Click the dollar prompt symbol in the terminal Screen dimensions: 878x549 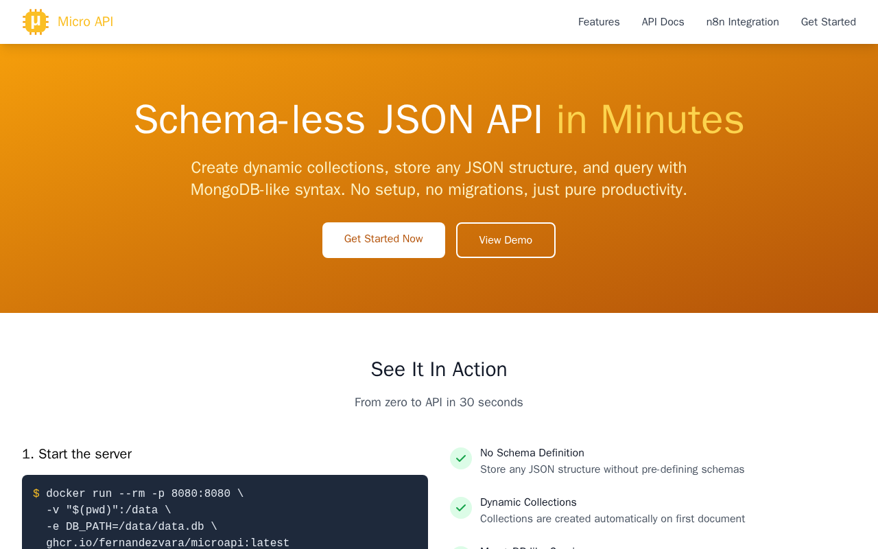point(36,494)
